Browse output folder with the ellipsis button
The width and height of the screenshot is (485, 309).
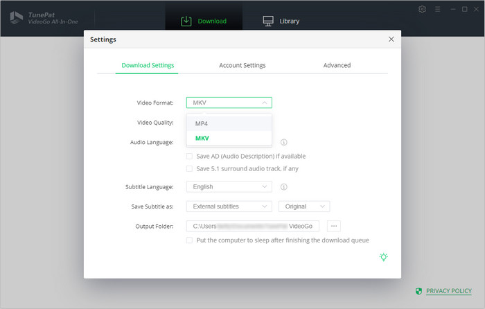click(334, 226)
